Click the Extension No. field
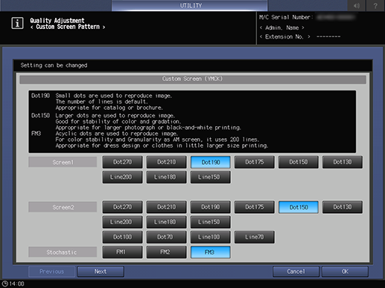The image size is (385, 288). [300, 36]
